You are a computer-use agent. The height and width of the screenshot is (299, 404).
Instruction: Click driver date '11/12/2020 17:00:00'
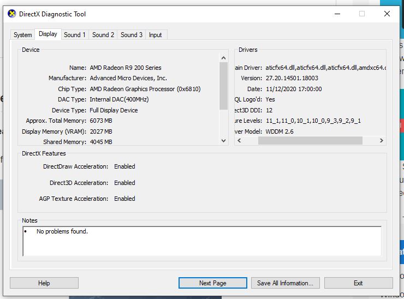294,89
